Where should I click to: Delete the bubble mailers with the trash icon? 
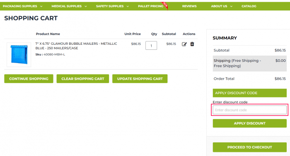coord(192,44)
